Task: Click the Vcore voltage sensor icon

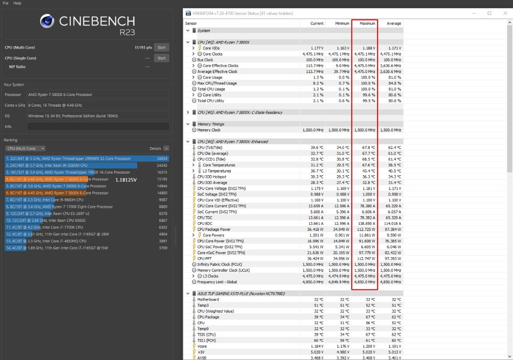Action: [194, 346]
